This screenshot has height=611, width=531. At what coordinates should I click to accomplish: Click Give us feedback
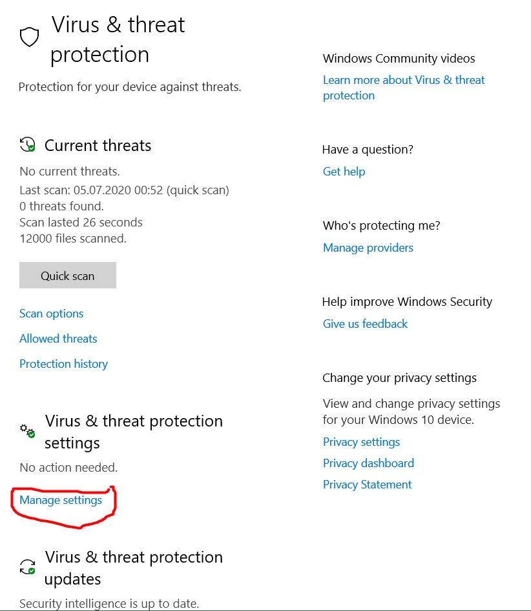[365, 324]
